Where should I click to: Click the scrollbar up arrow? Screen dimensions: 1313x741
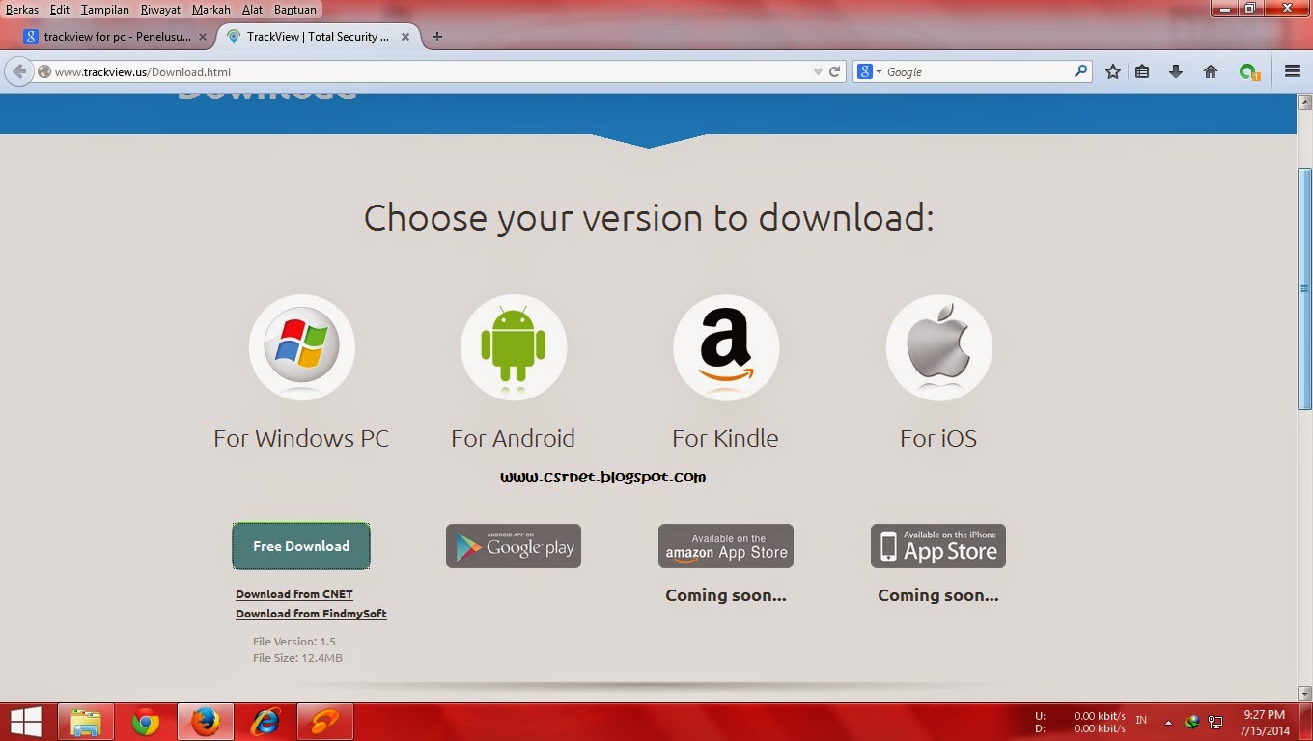[x=1305, y=102]
